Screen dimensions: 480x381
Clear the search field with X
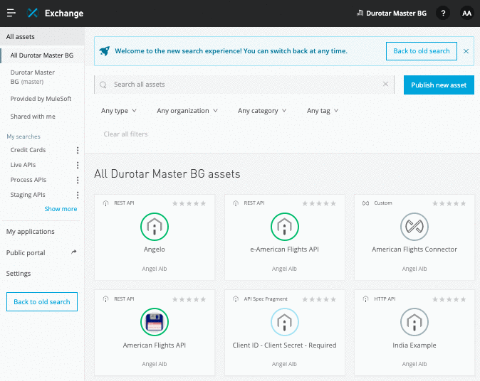[x=385, y=84]
